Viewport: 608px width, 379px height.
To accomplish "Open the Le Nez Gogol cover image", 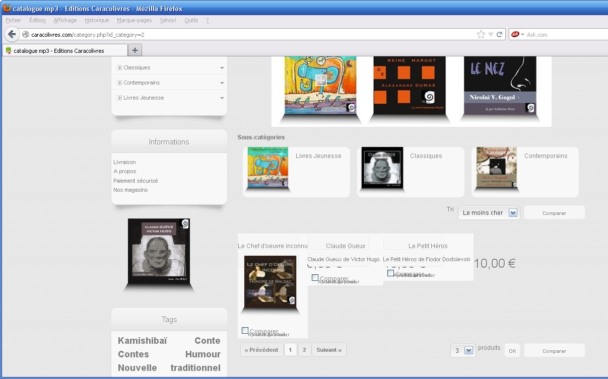I will [x=500, y=85].
